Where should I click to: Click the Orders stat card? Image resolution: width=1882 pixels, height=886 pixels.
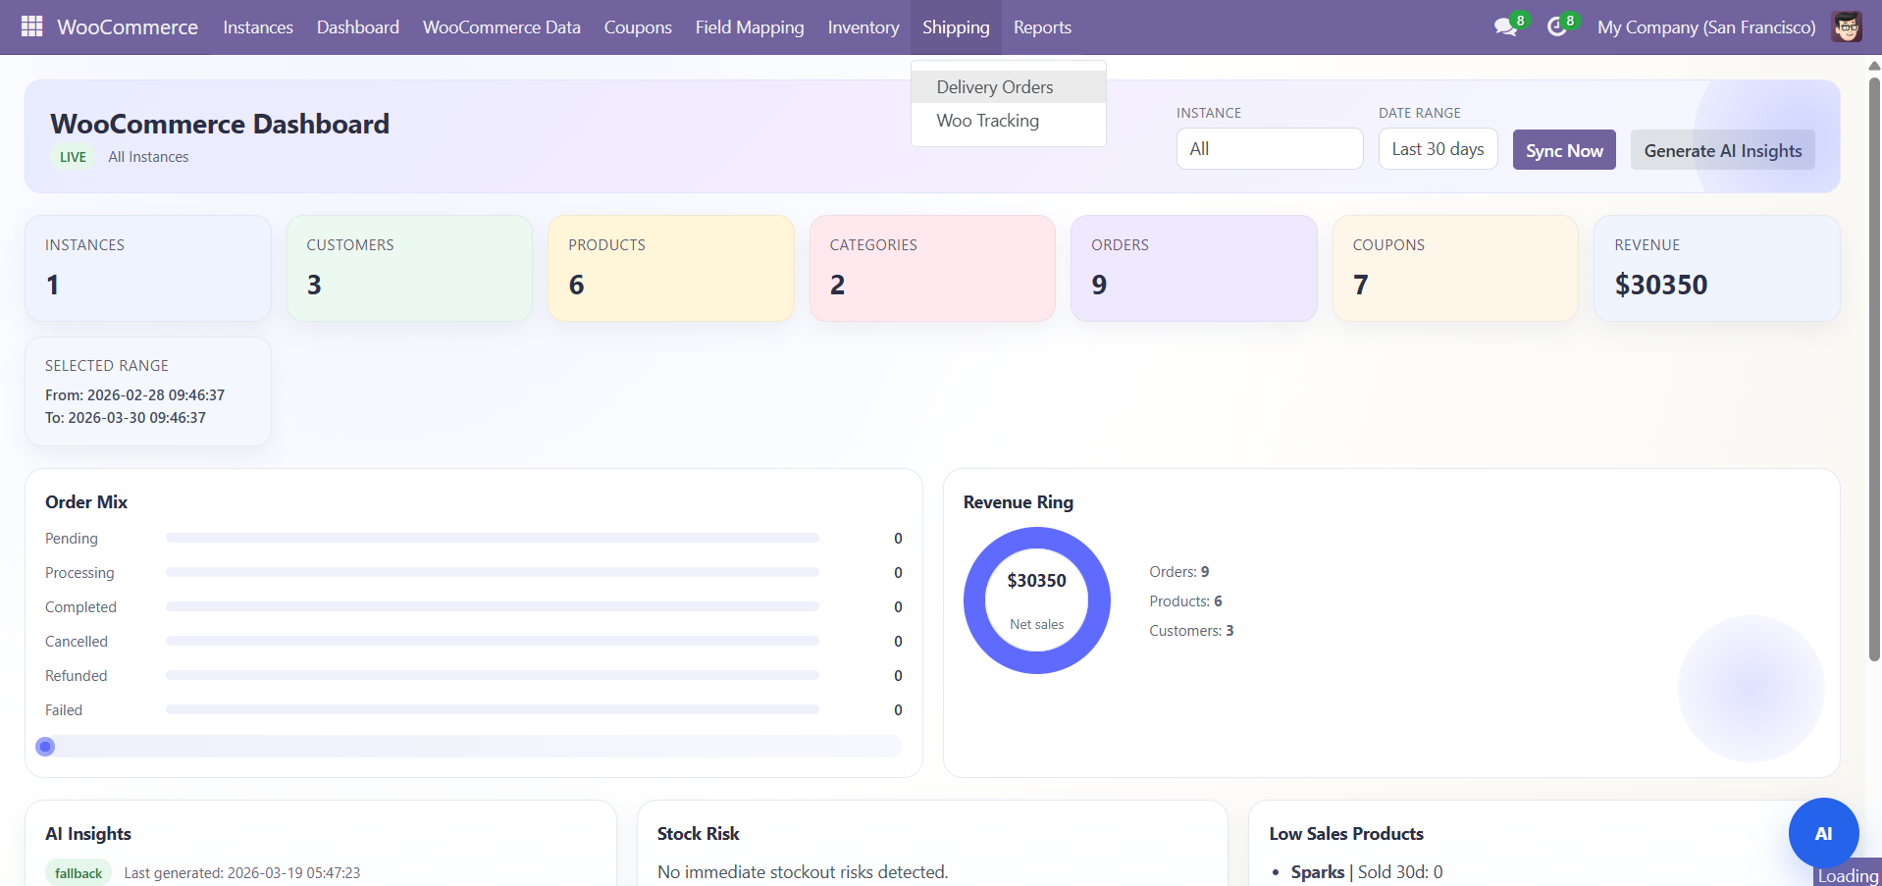(1192, 268)
